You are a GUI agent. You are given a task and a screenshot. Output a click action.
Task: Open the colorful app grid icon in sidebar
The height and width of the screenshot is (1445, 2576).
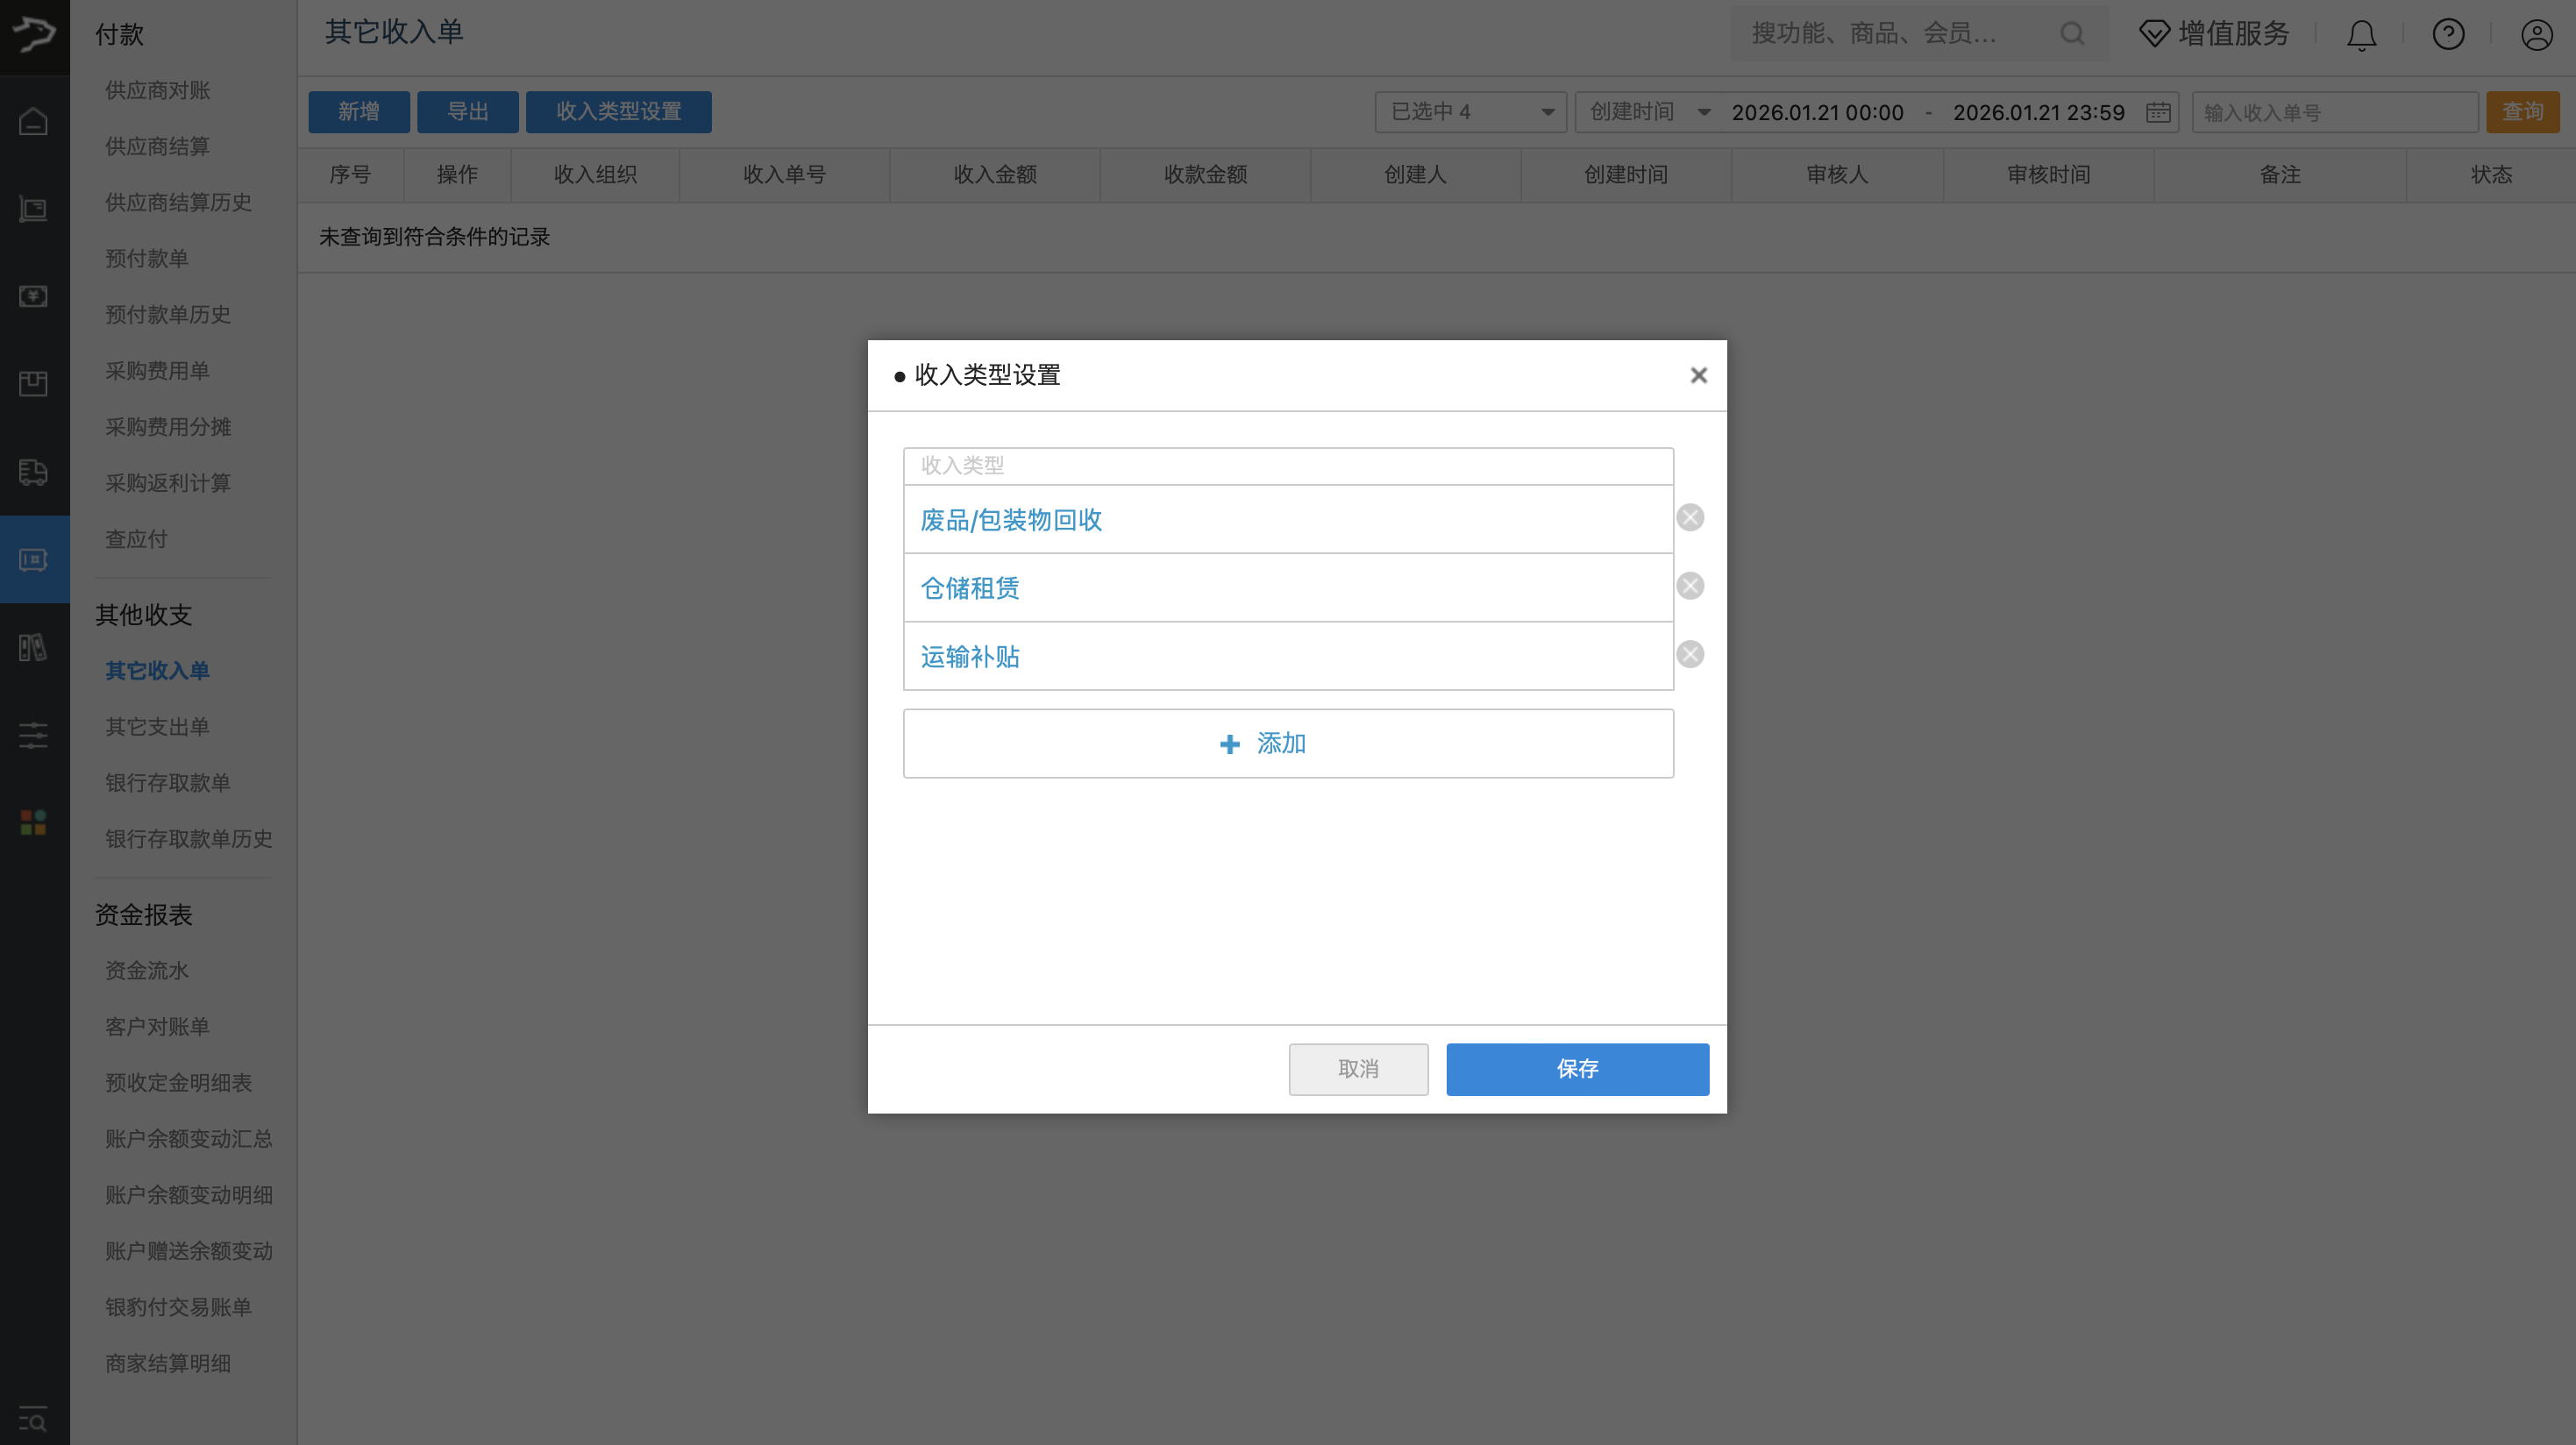coord(33,823)
